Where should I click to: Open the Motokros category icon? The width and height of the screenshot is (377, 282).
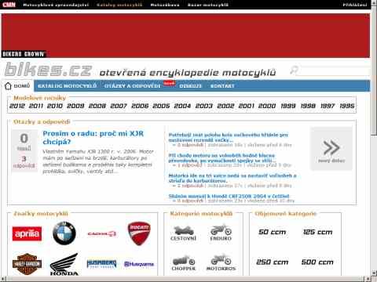221,262
